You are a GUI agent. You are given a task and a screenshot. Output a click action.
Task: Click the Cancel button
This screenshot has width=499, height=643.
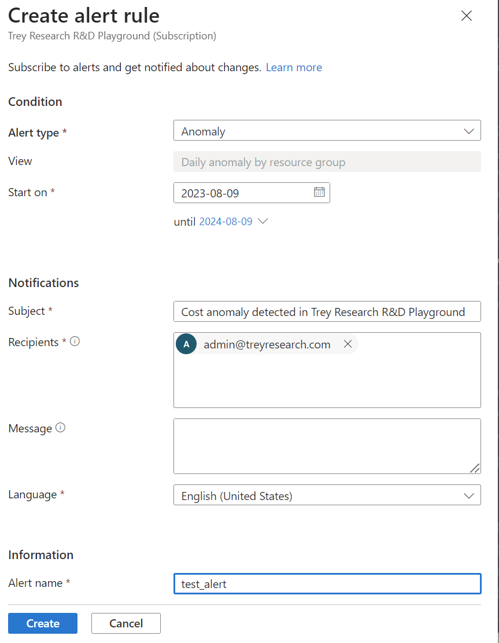point(125,623)
